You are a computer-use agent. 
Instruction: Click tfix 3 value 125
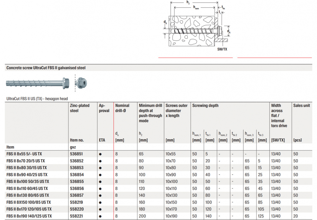(x=261, y=216)
